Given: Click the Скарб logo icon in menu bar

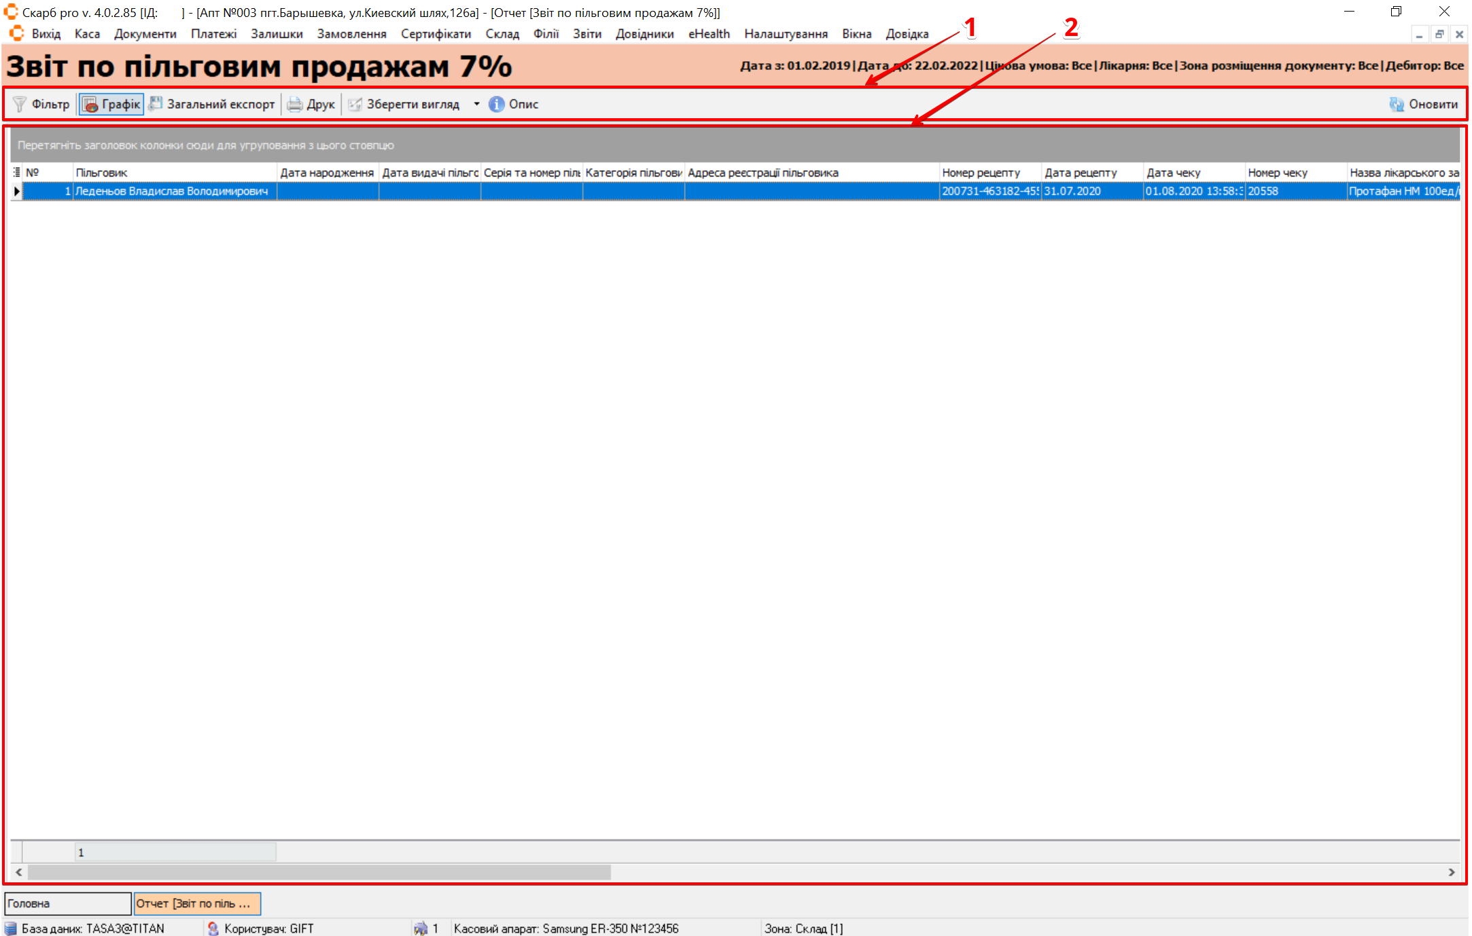Looking at the screenshot, I should [16, 33].
